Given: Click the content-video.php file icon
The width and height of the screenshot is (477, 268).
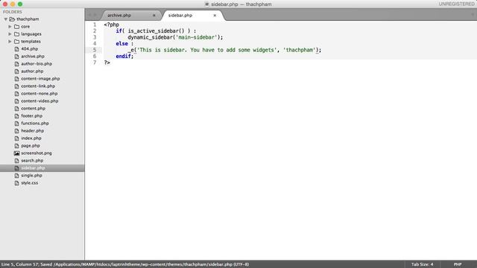Looking at the screenshot, I should click(x=16, y=101).
